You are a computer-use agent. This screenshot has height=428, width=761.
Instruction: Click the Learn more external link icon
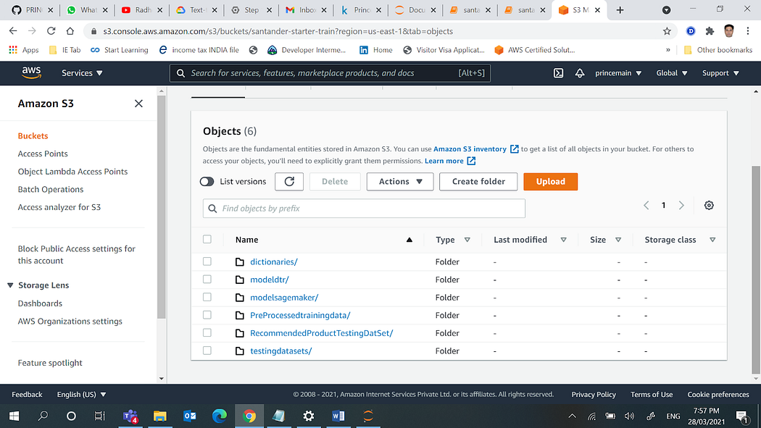(x=471, y=161)
